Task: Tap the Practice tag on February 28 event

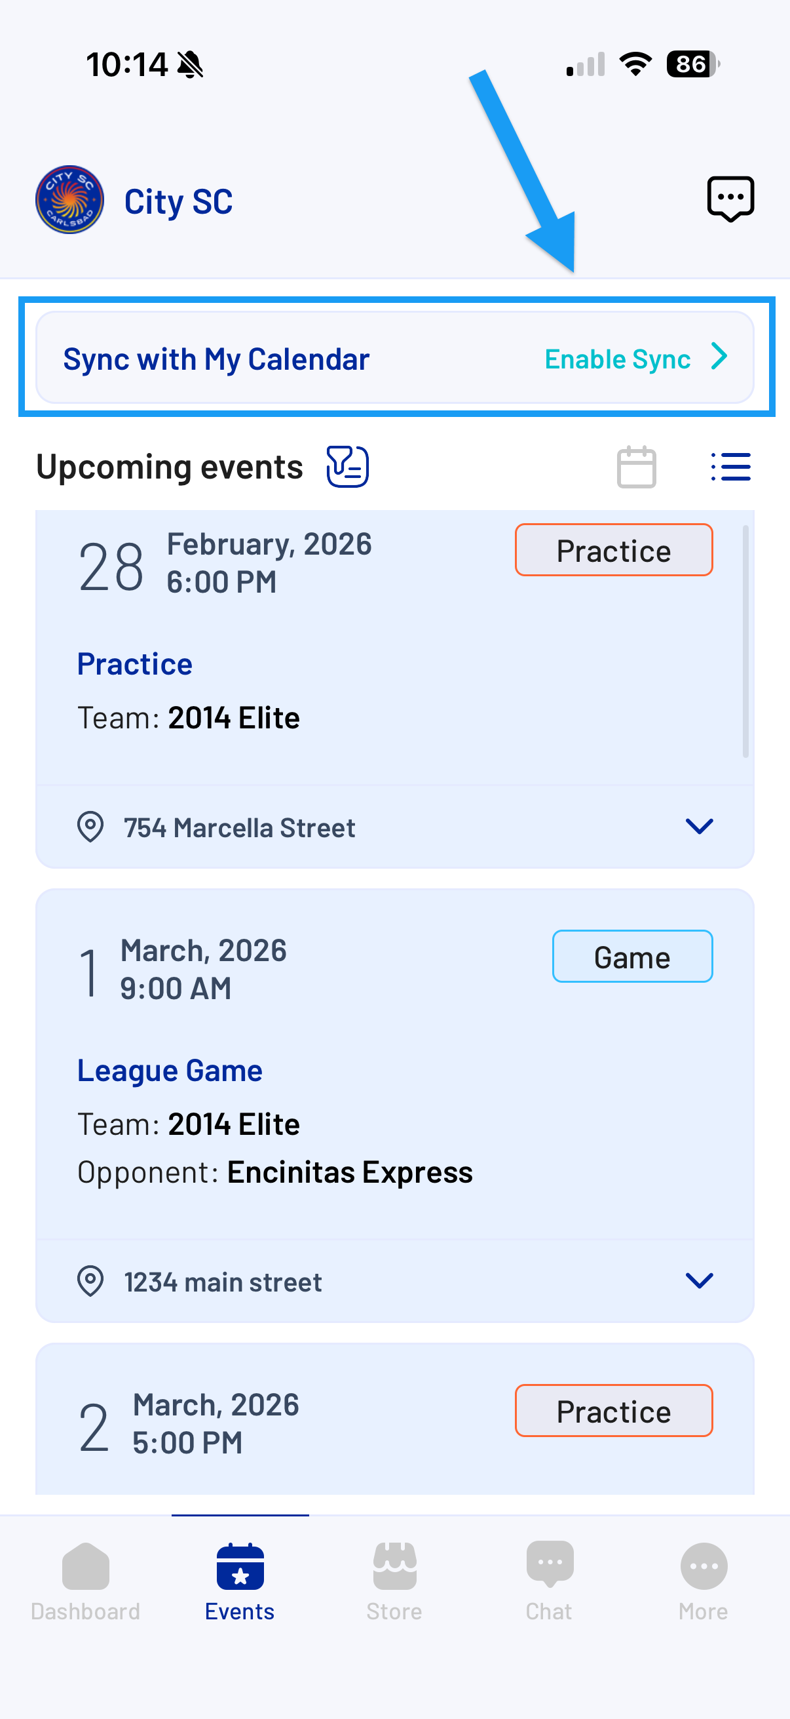Action: coord(613,550)
